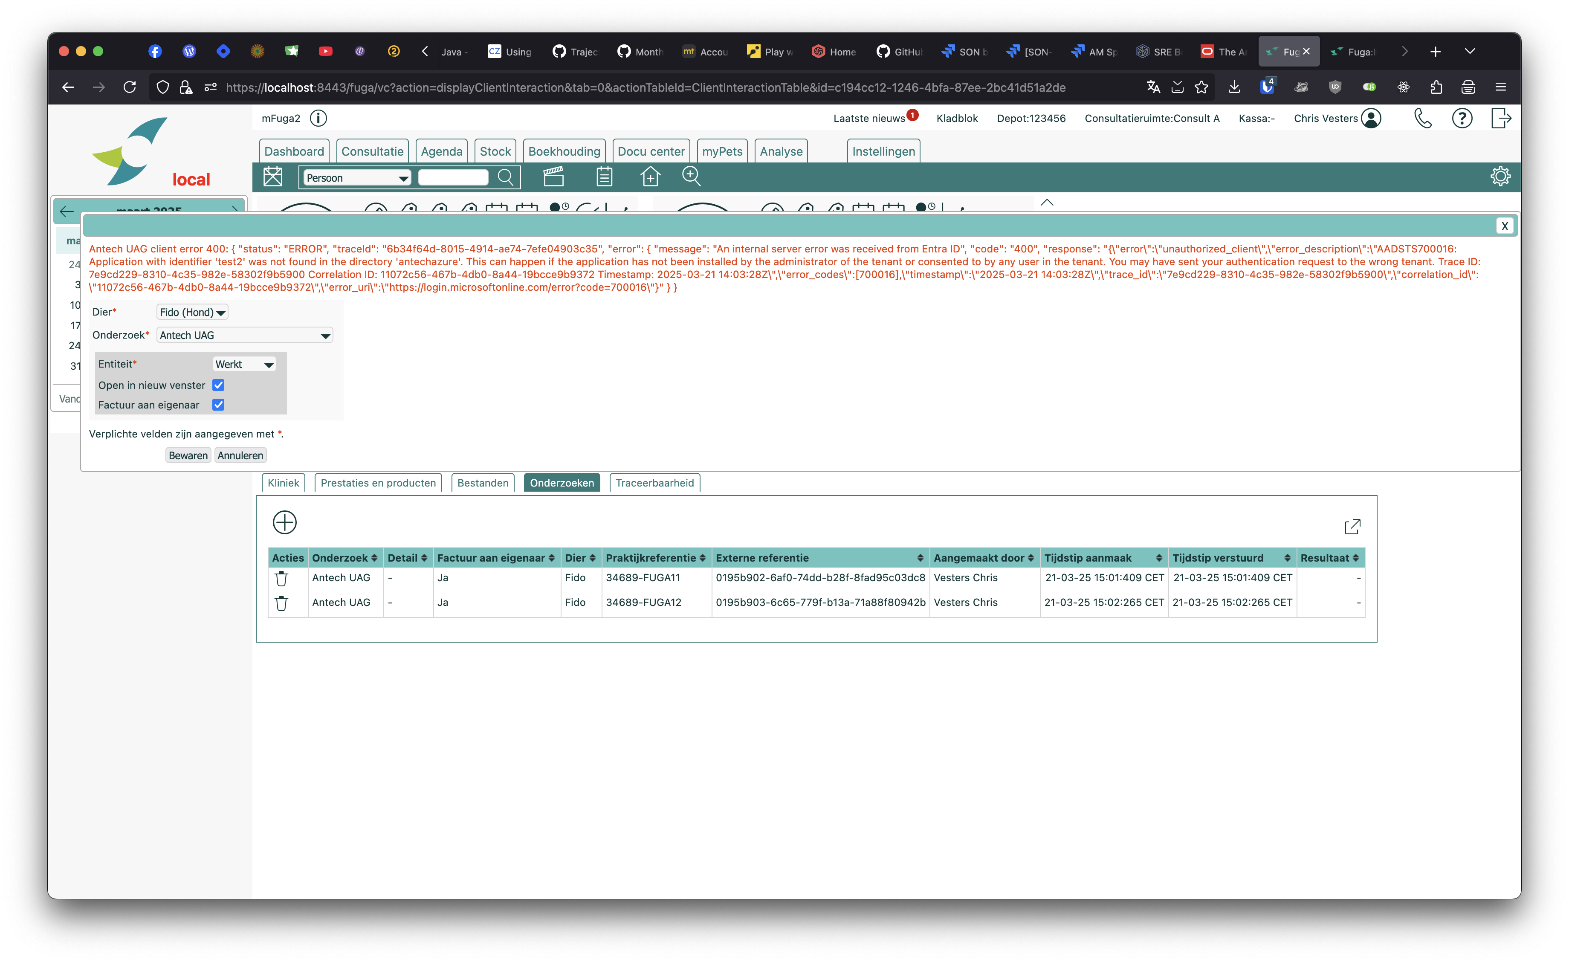Open the Boekhouding menu tab
Viewport: 1569px width, 962px height.
pos(564,151)
